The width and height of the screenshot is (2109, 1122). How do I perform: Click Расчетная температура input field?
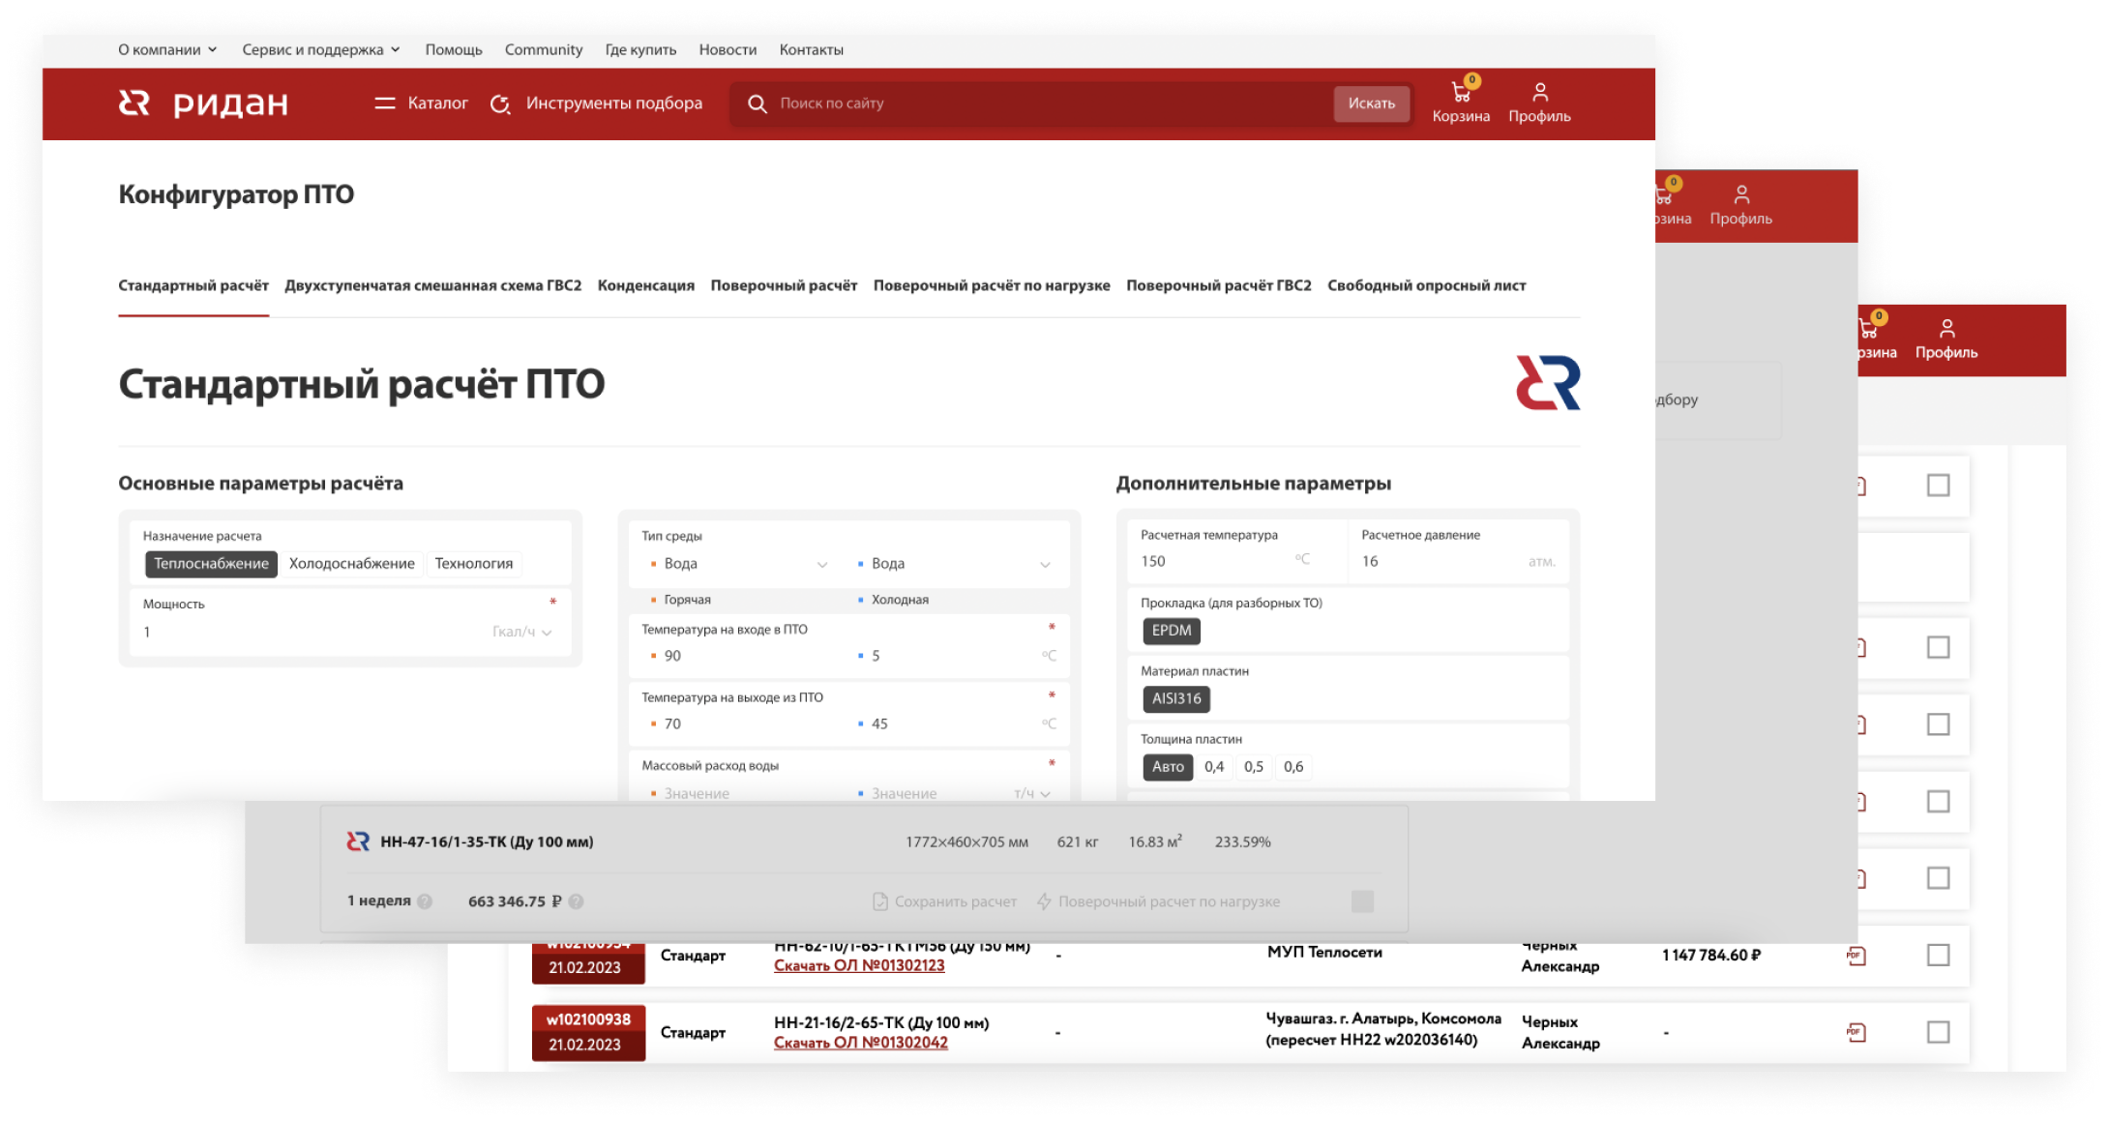tap(1214, 561)
